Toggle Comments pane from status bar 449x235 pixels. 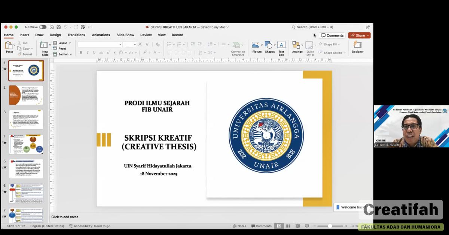[261, 226]
